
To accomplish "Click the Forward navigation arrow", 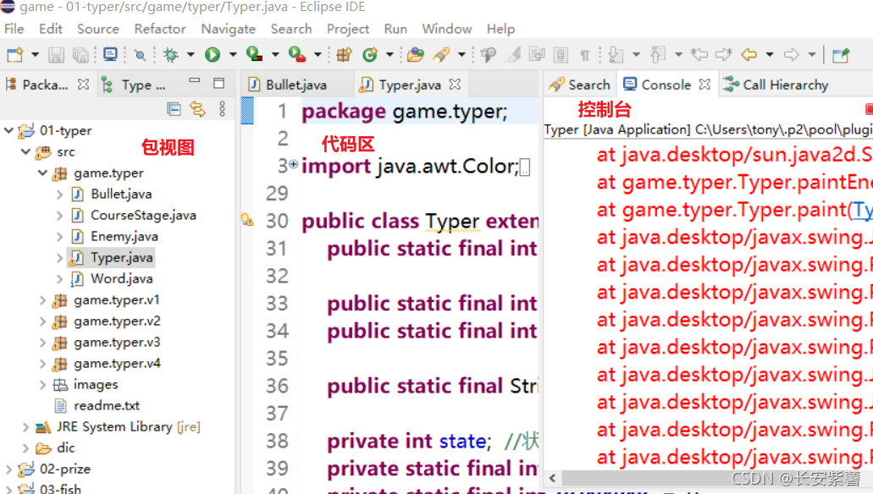I will 791,54.
